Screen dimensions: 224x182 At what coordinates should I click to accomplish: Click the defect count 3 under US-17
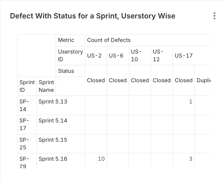point(190,159)
